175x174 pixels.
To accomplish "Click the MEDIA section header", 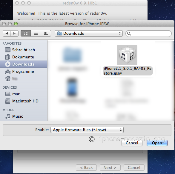I will click(8, 110).
